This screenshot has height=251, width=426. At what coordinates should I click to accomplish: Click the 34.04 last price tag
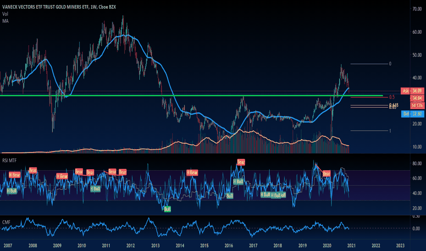point(417,98)
